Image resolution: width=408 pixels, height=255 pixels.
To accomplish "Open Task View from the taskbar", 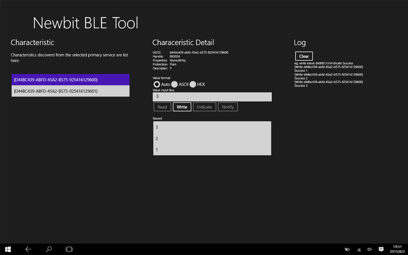I will tap(69, 249).
